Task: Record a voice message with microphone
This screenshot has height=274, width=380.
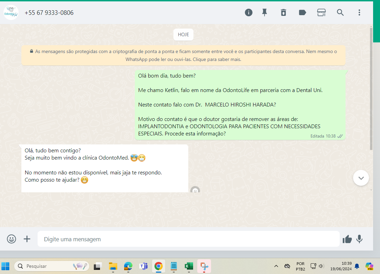Action: tap(359, 239)
